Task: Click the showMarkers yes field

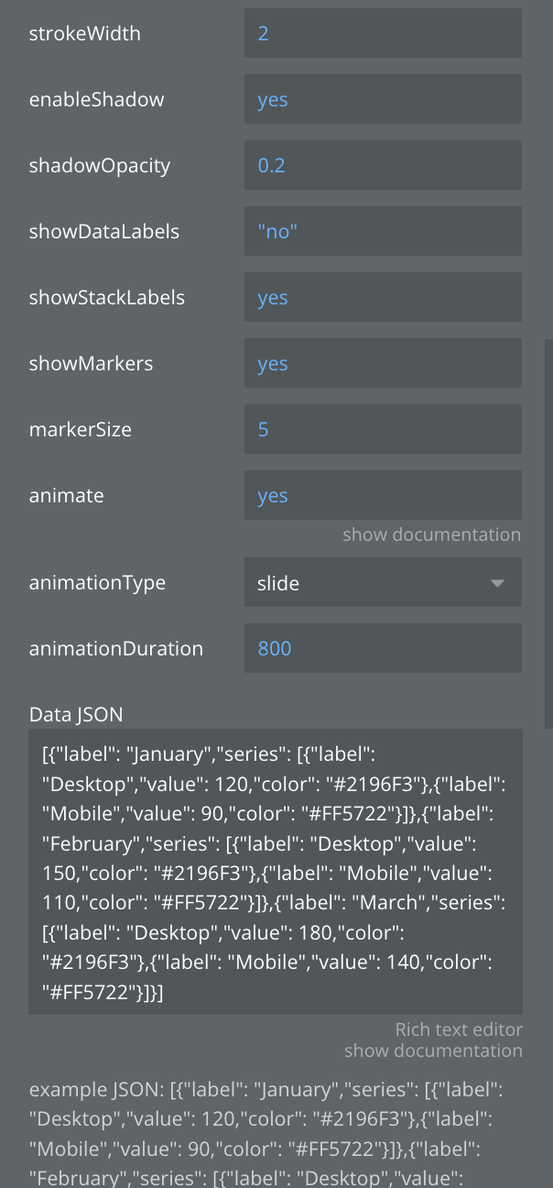Action: tap(383, 364)
